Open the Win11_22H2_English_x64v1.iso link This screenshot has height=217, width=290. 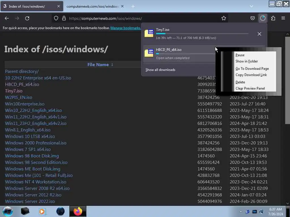(36, 117)
